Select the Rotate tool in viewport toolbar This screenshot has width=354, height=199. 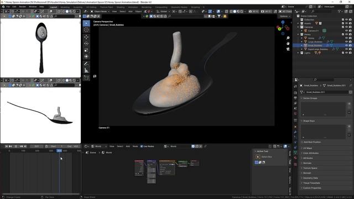click(x=86, y=43)
